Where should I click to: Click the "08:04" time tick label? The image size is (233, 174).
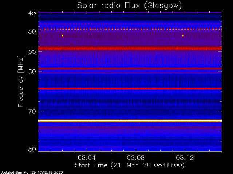pos(87,158)
